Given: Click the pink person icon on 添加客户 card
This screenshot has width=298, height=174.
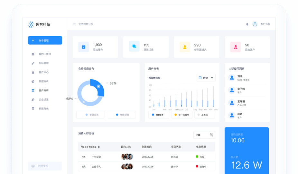Looking at the screenshot, I should (236, 47).
